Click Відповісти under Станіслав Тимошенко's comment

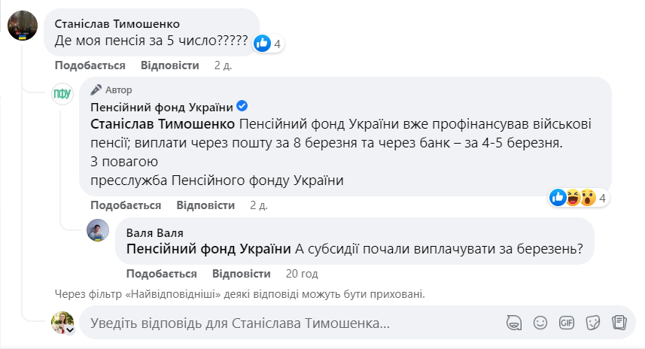(170, 65)
